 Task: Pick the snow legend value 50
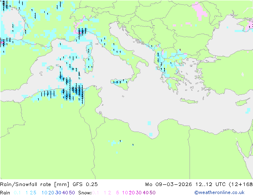click(x=153, y=193)
